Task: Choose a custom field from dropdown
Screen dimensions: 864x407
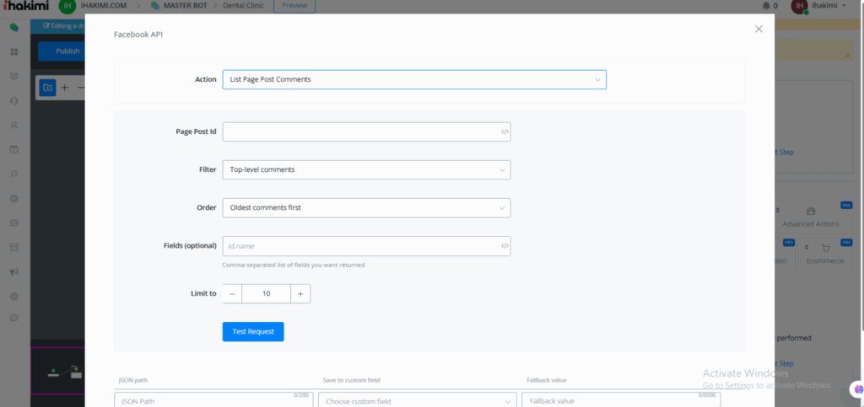Action: coord(417,401)
